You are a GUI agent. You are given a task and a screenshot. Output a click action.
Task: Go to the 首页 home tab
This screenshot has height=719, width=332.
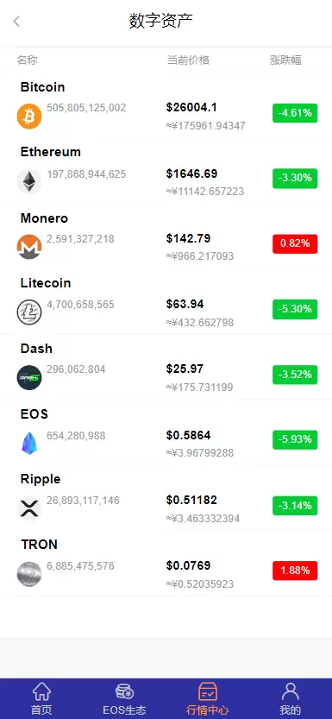click(x=41, y=698)
